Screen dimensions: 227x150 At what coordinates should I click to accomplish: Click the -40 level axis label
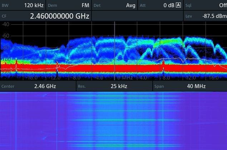5,24
